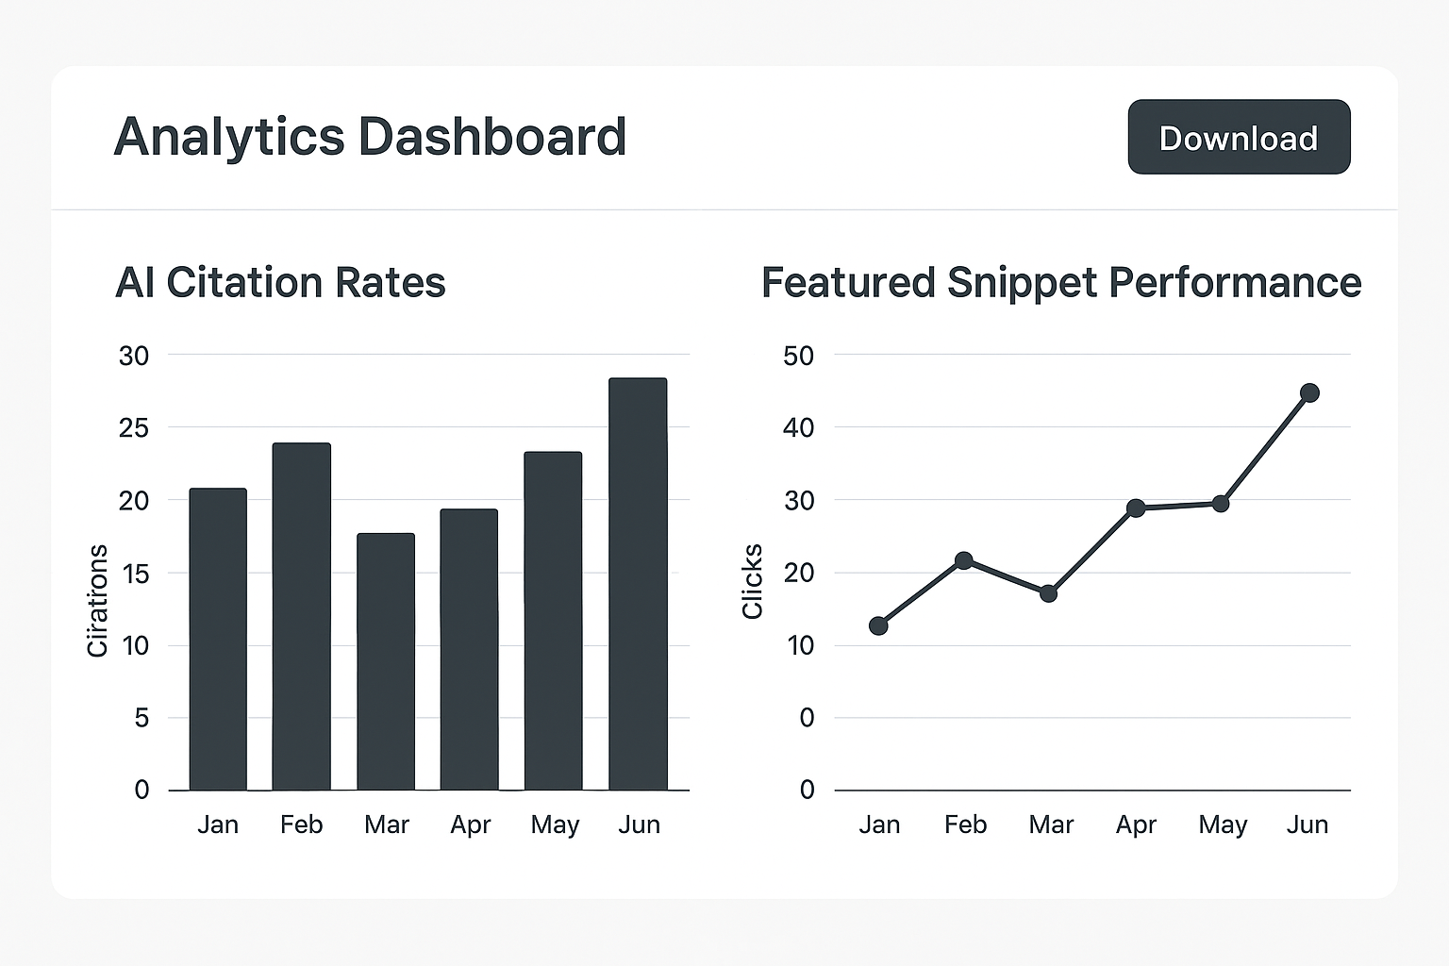Select the Apr data point near 29 clicks
Image resolution: width=1449 pixels, height=966 pixels.
click(x=1136, y=508)
